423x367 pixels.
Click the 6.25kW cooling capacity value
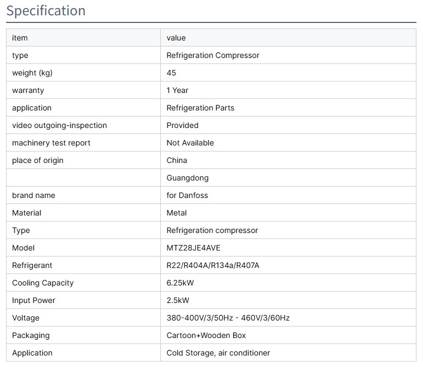pyautogui.click(x=180, y=283)
